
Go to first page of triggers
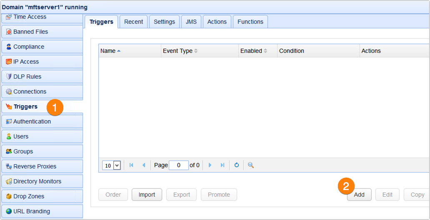point(131,165)
